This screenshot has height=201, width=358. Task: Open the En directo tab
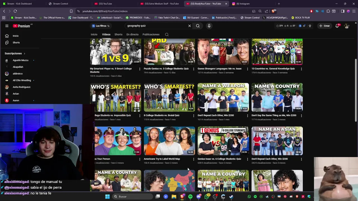coord(132,34)
